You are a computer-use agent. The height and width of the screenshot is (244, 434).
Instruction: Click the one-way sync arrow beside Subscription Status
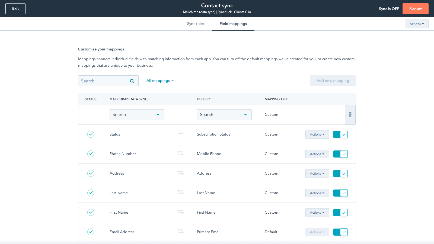click(x=180, y=134)
